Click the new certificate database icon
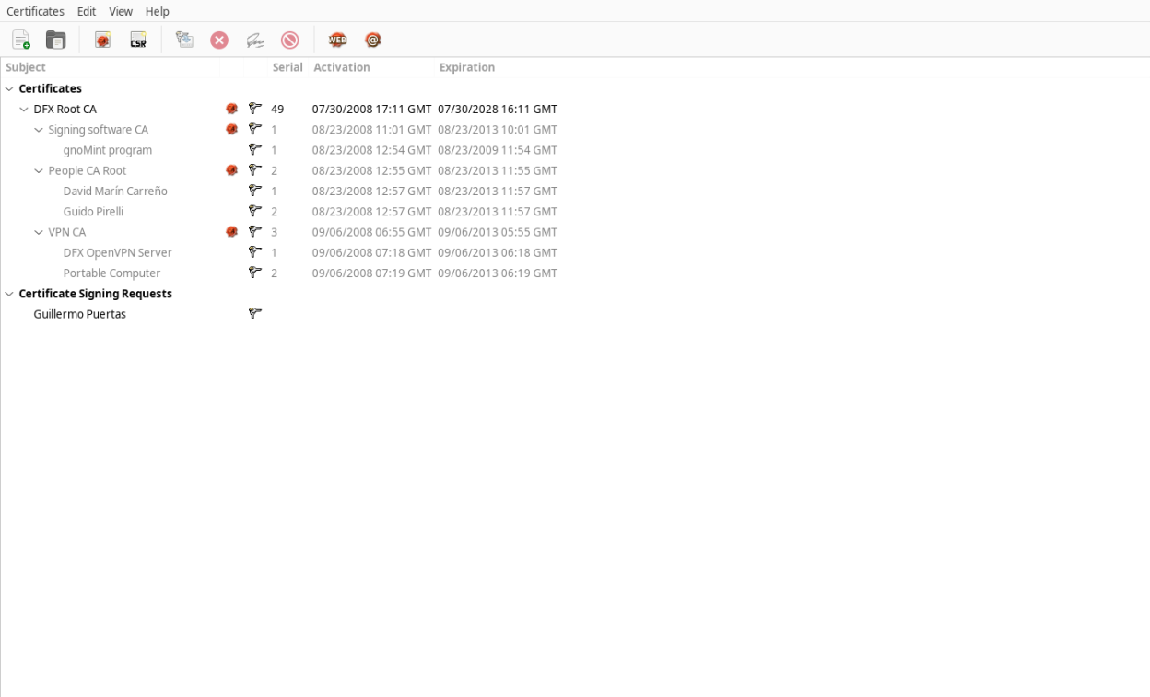Screen dimensions: 1150x697 click(21, 40)
